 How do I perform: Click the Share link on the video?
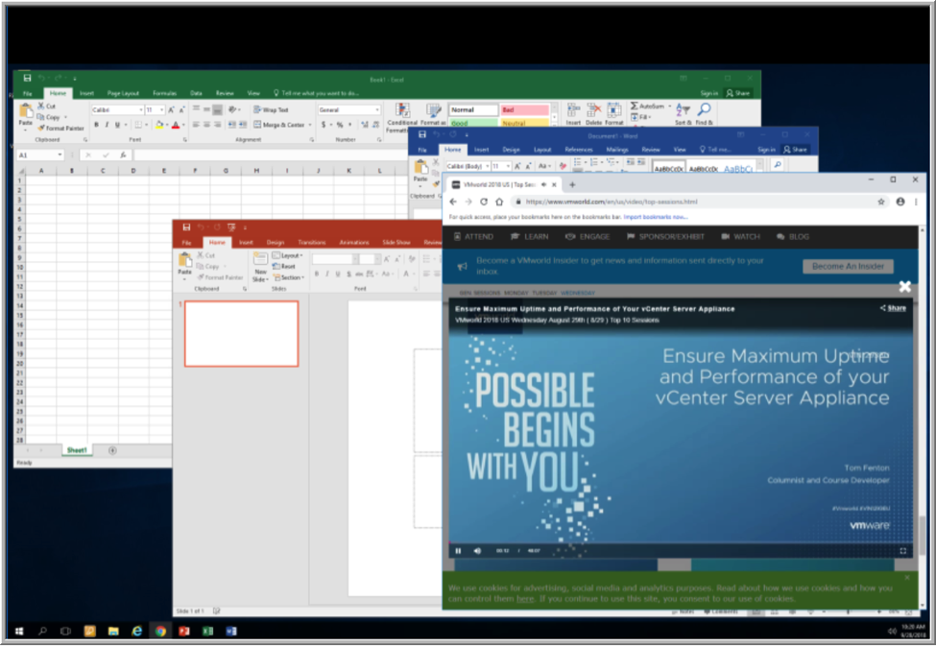893,308
